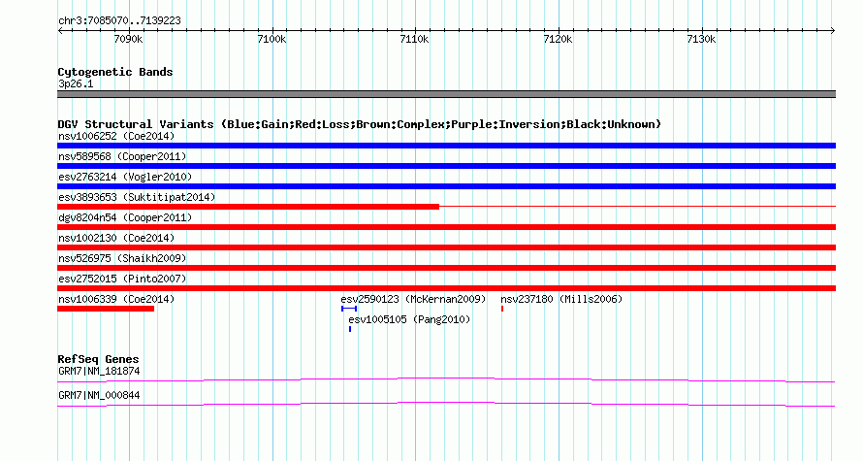
Task: Click the 7130k ruler tick label
Action: (701, 39)
